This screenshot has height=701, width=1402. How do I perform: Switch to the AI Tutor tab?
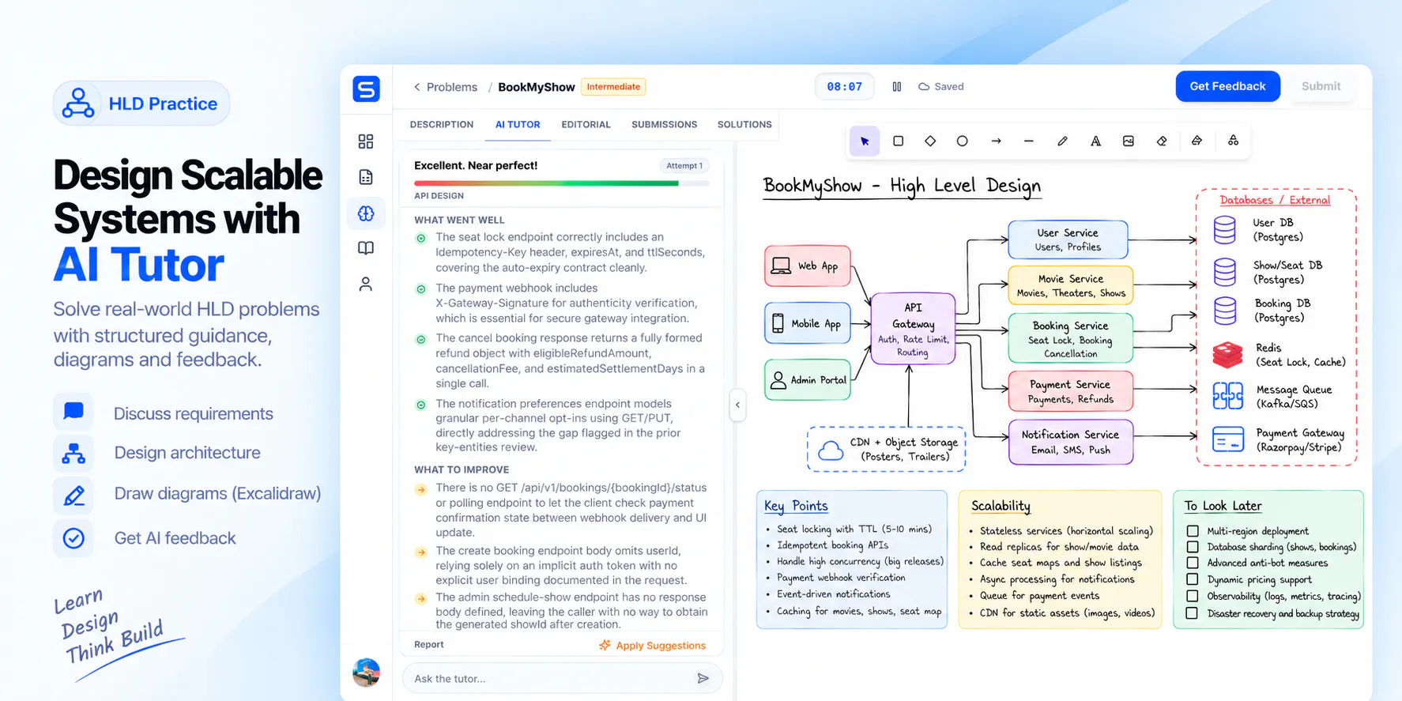[x=518, y=125]
